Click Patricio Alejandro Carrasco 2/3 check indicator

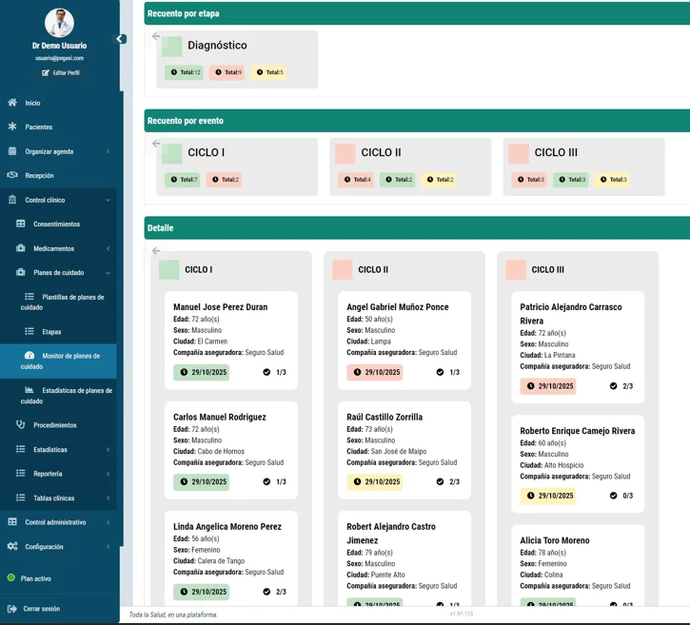coord(621,385)
